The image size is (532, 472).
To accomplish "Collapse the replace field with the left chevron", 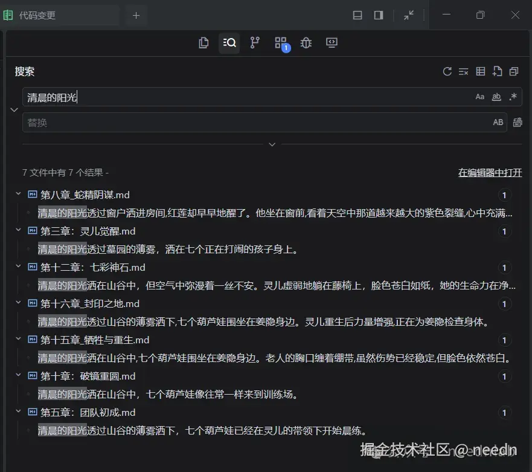I will click(14, 110).
